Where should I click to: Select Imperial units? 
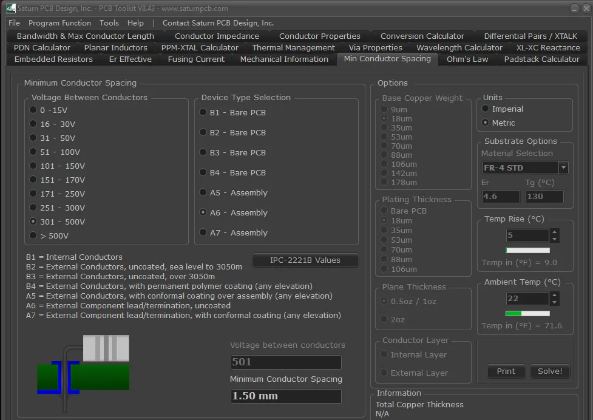pos(502,109)
